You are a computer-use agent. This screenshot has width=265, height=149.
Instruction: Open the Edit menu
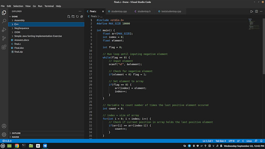9,6
